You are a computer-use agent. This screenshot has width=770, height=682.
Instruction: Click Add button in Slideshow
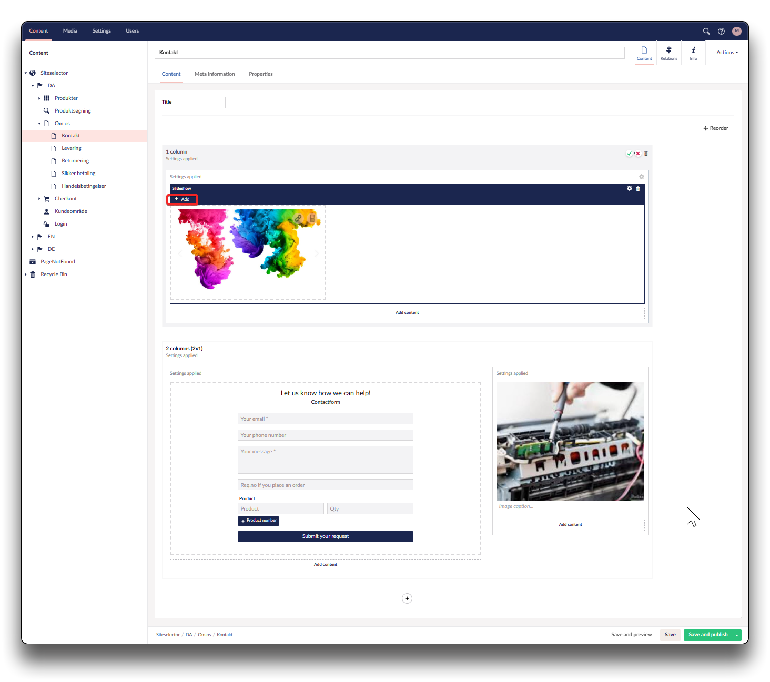pos(182,199)
